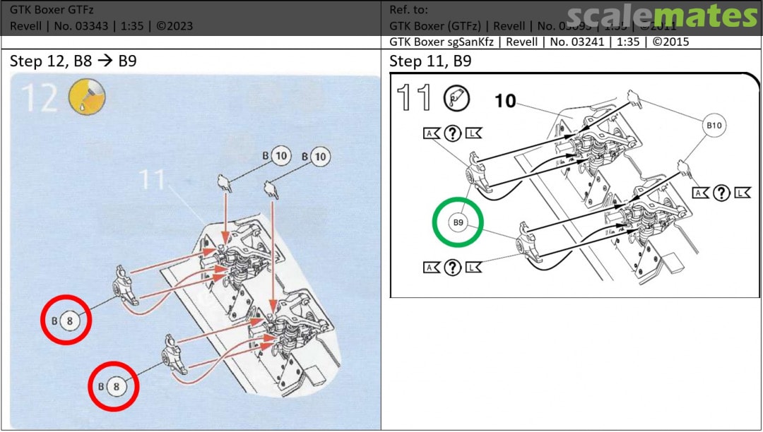Click the "Step 12, B8 → B9" heading
763x432 pixels.
[73, 61]
